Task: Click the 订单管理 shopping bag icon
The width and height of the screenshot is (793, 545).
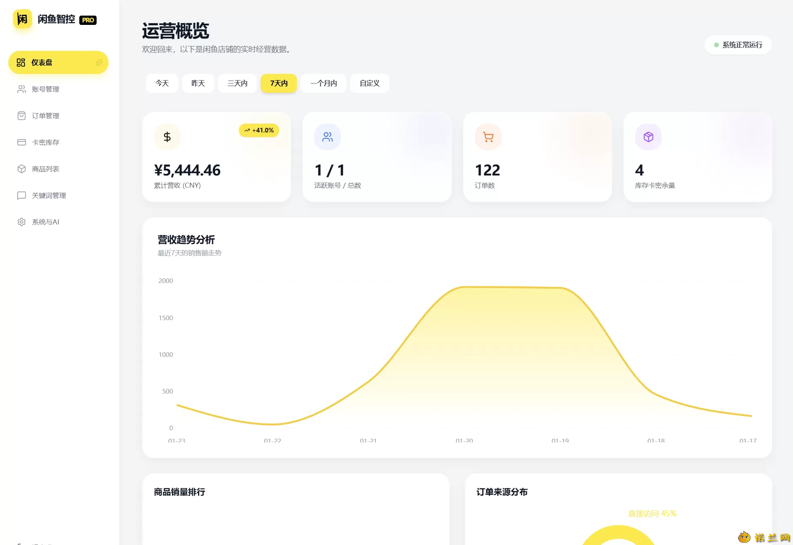Action: pyautogui.click(x=22, y=116)
